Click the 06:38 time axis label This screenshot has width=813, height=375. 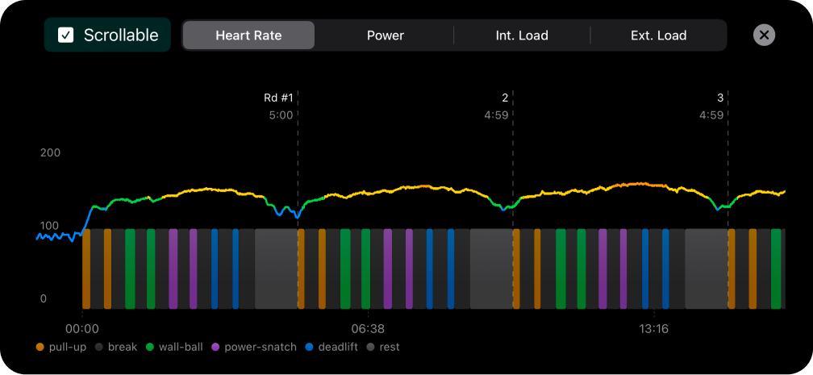pos(367,329)
